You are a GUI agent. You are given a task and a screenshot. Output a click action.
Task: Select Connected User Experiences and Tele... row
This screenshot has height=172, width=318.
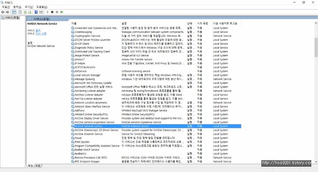coord(156,28)
